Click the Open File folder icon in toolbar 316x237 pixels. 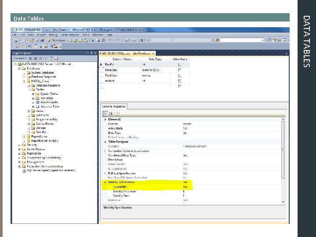[x=32, y=40]
